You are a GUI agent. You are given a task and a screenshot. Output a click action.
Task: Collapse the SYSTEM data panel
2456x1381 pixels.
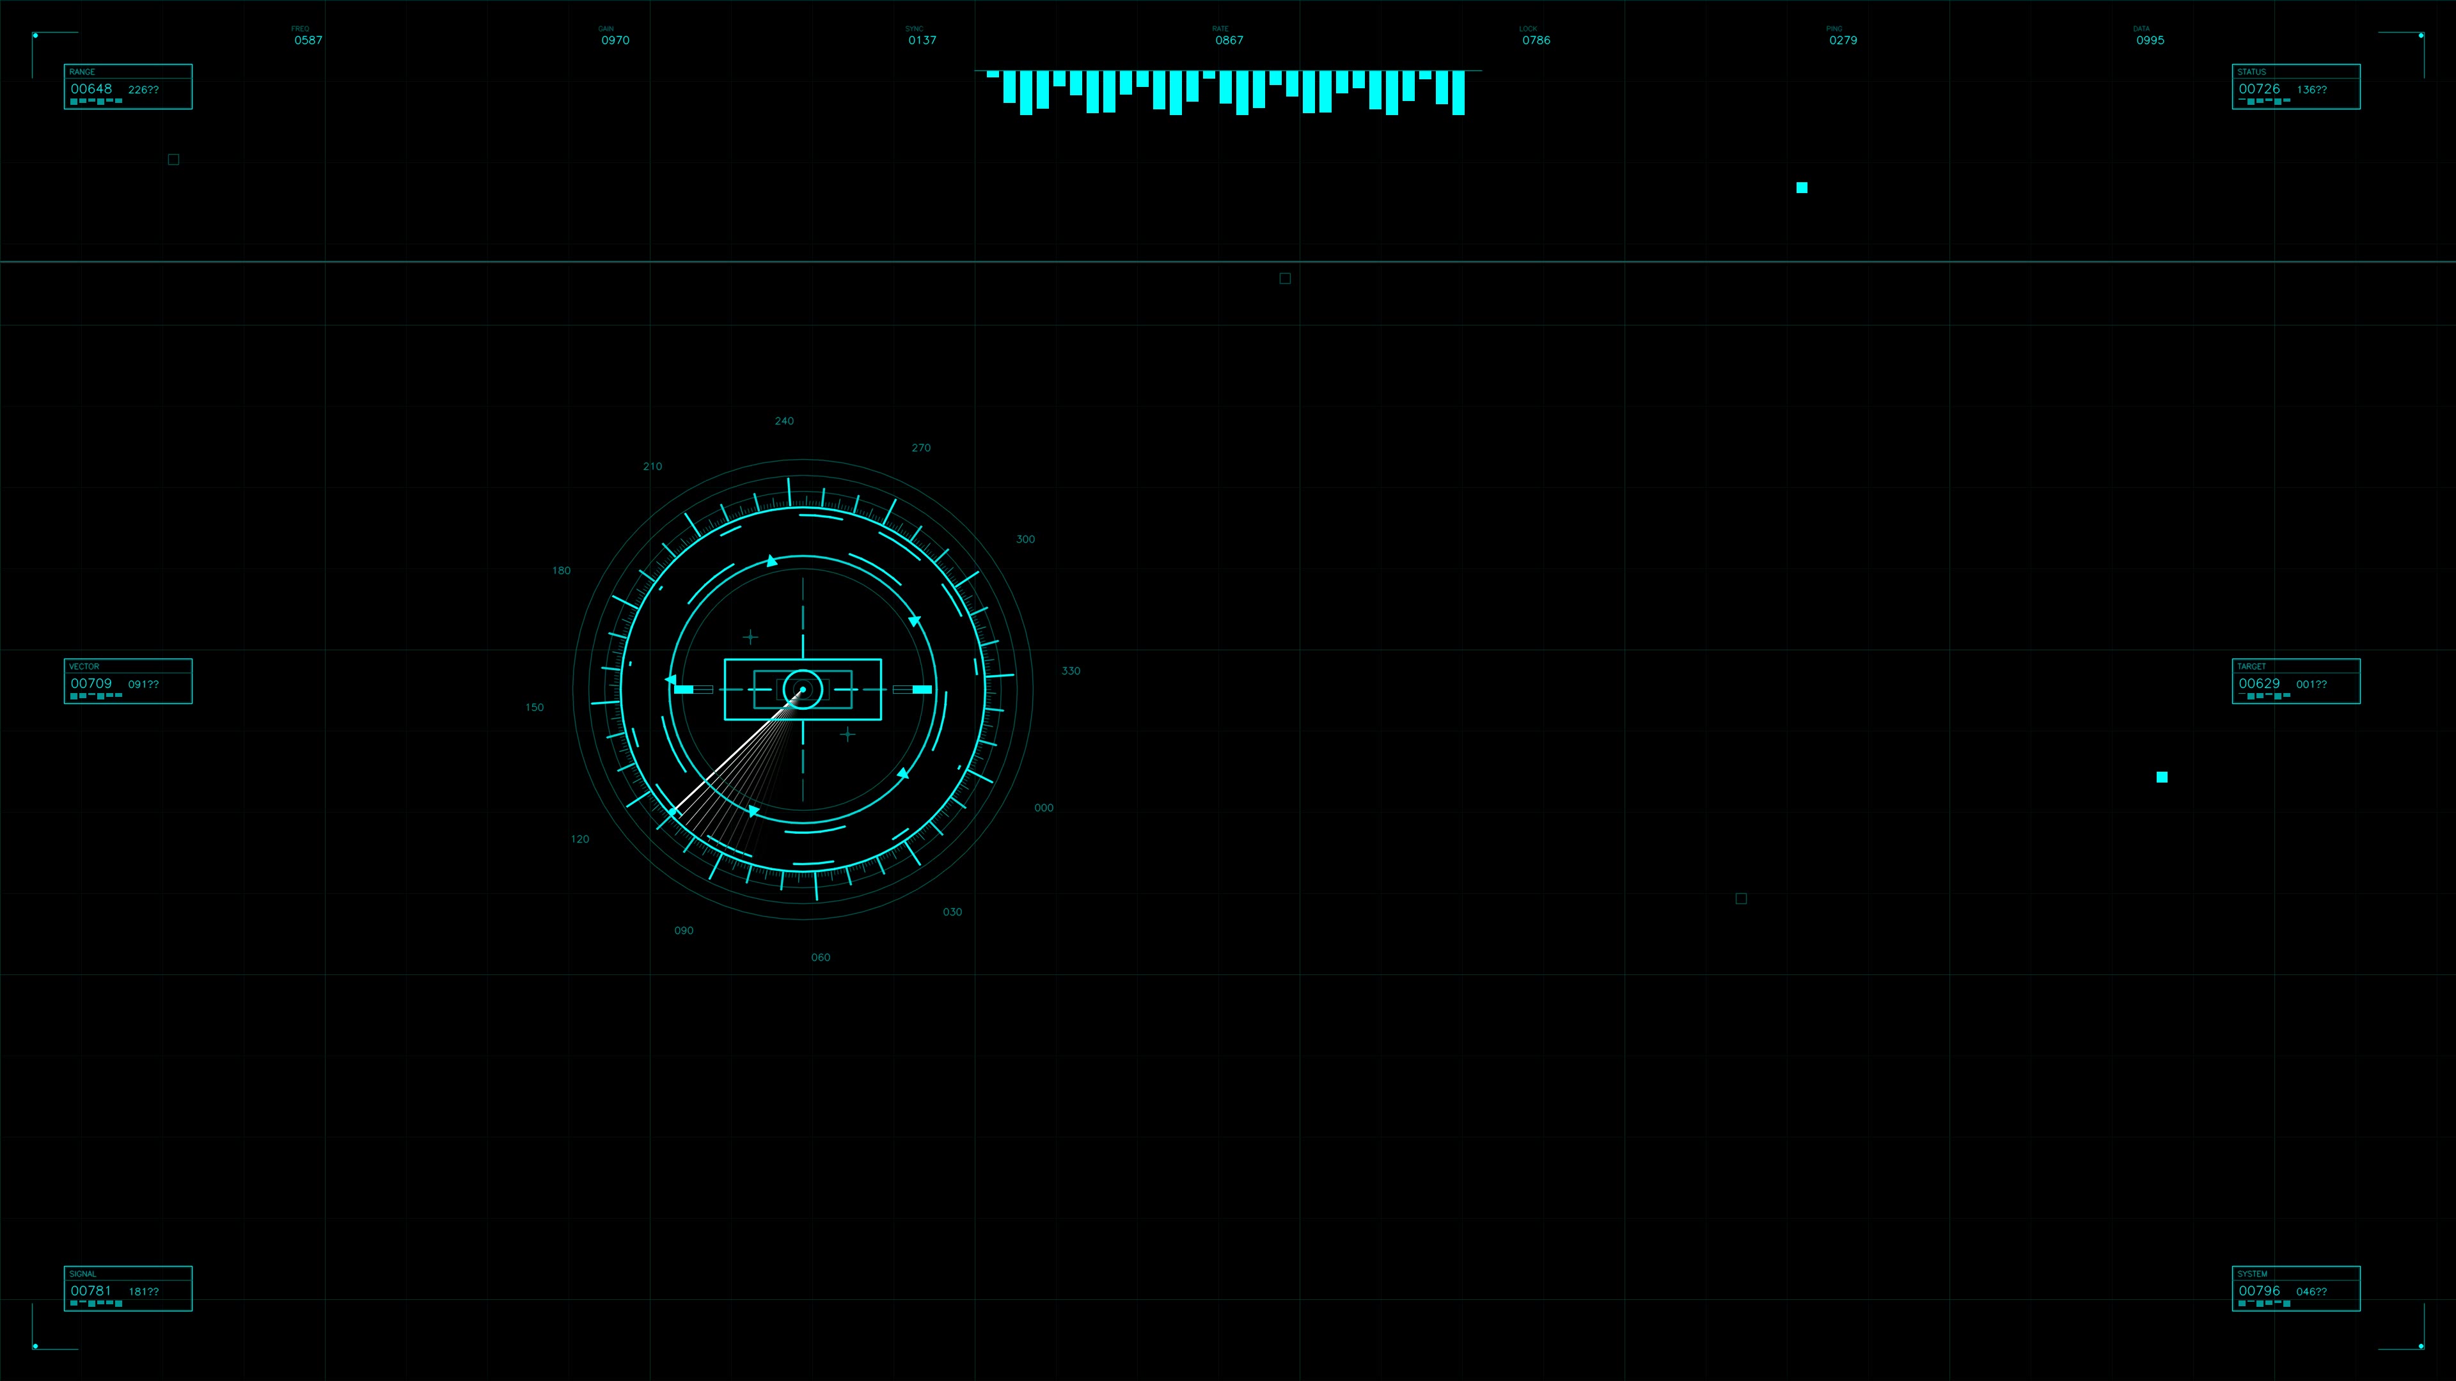pyautogui.click(x=2295, y=1288)
